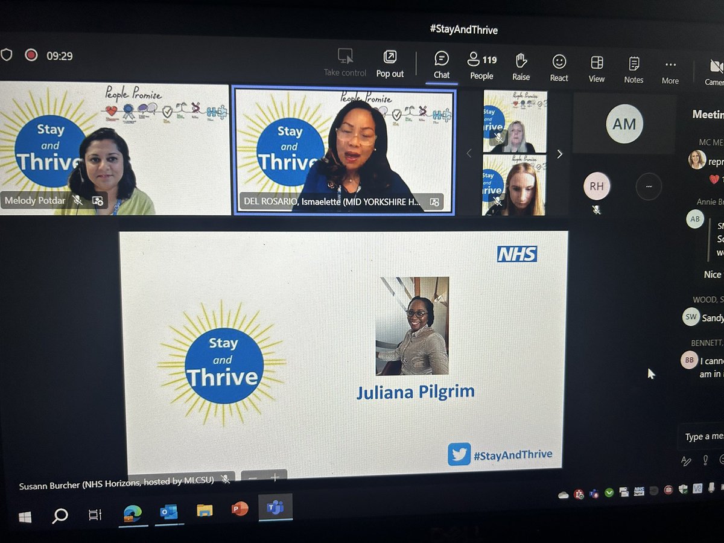This screenshot has width=724, height=543.
Task: Open the message Format pen icon
Action: (686, 461)
